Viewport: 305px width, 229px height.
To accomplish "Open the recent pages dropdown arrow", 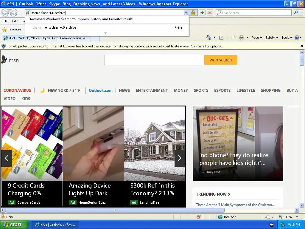I will click(x=20, y=13).
